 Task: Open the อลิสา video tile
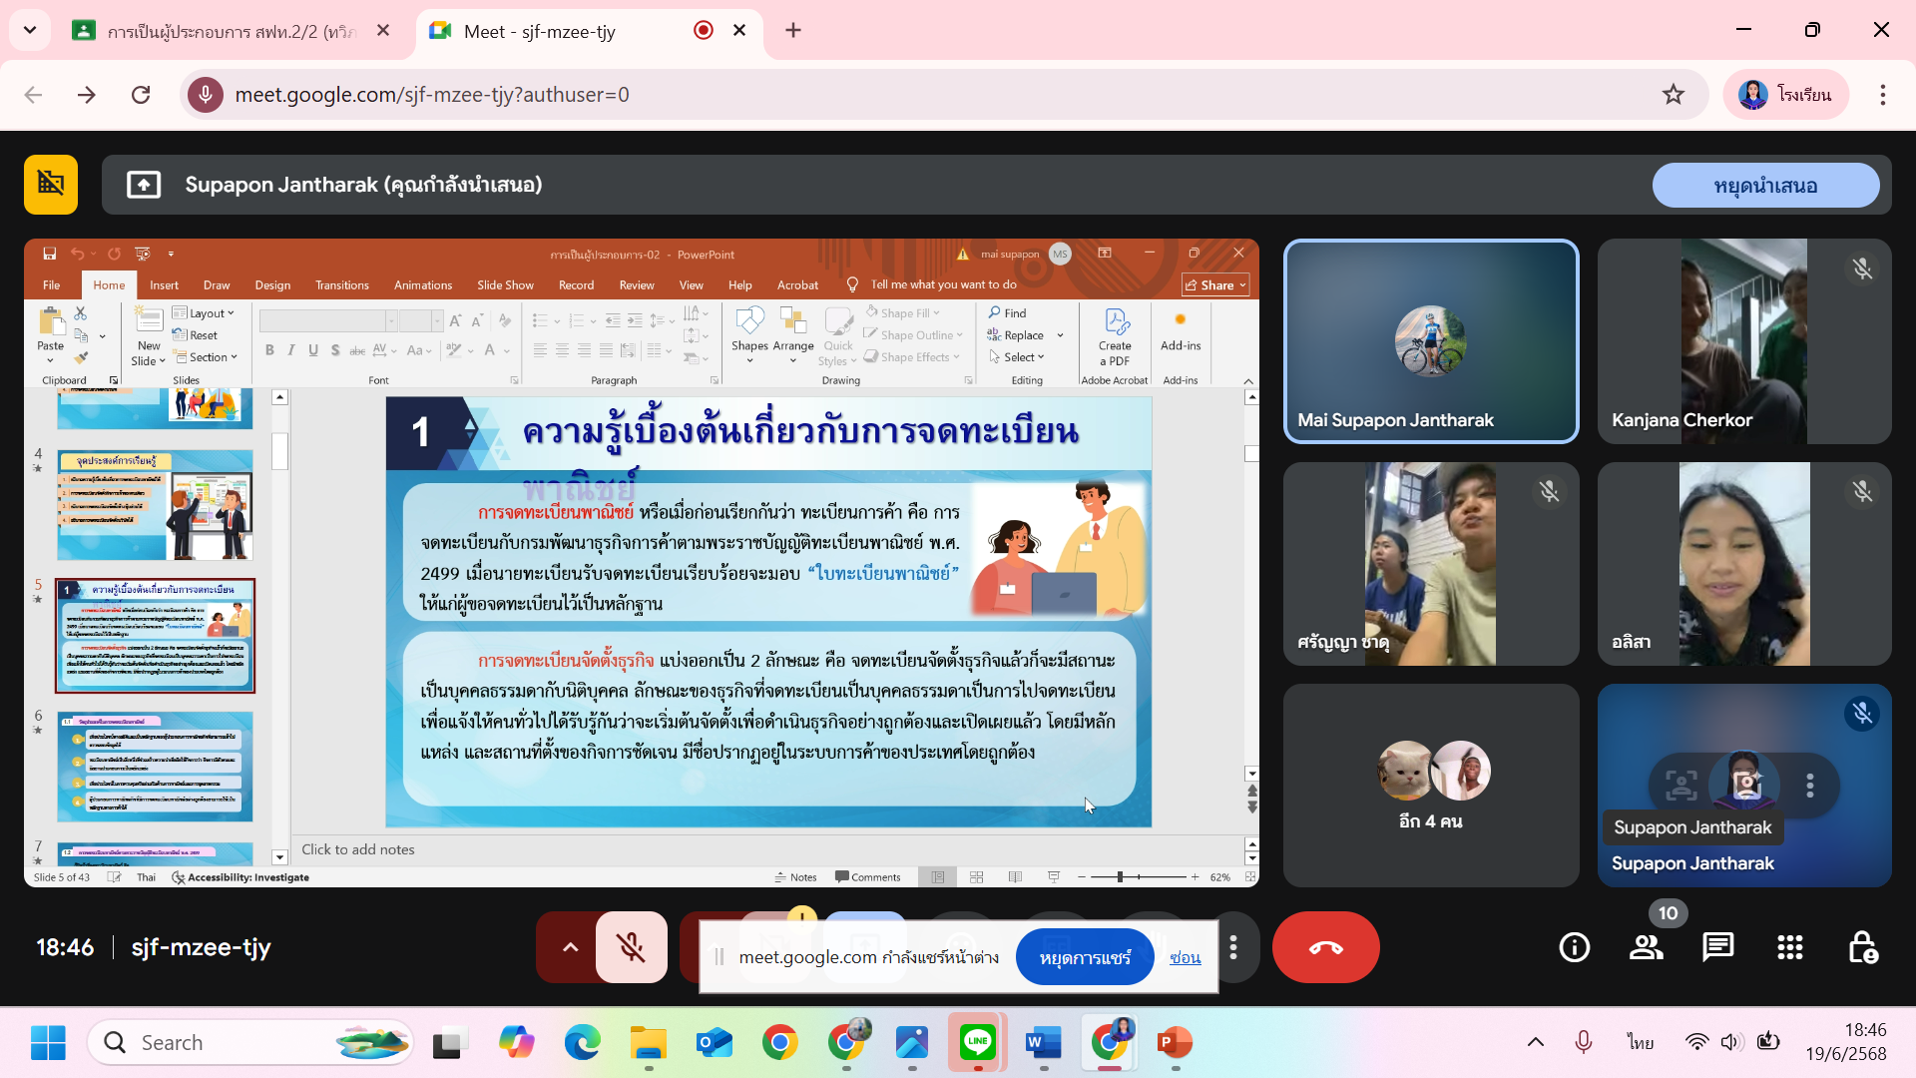1744,564
